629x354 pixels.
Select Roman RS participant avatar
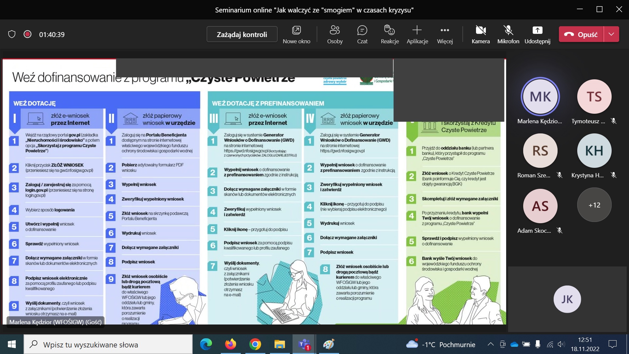(x=540, y=150)
